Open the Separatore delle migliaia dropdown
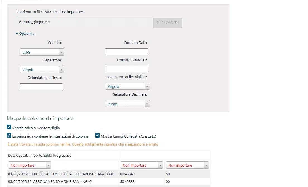308x187 pixels. [x=127, y=86]
